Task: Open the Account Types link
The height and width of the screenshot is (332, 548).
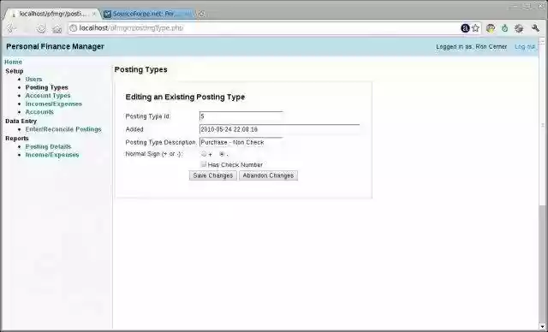Action: click(x=48, y=96)
